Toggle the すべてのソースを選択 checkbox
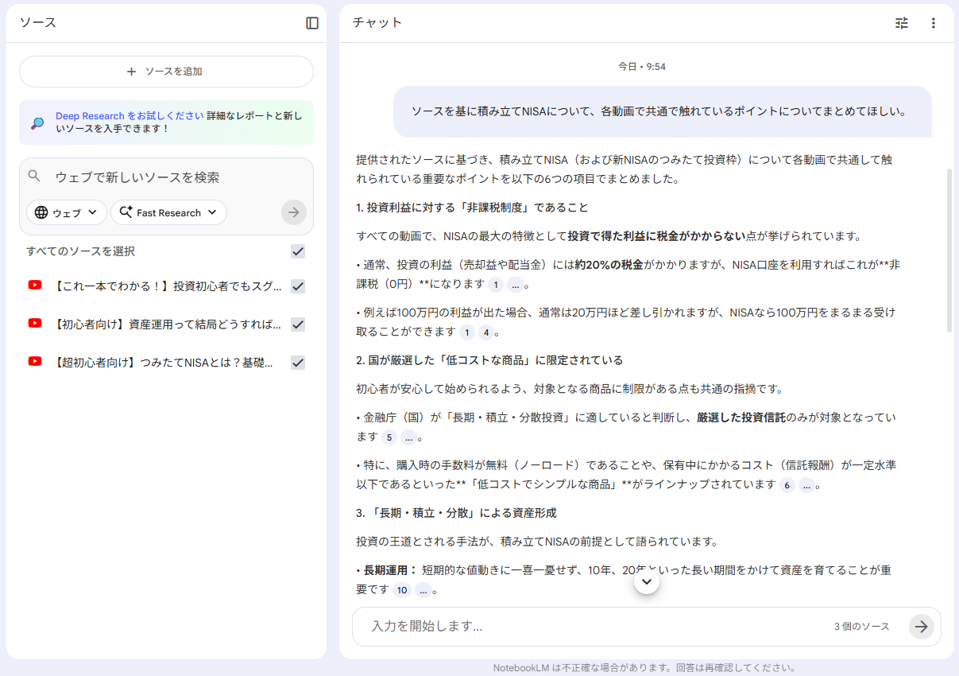The width and height of the screenshot is (959, 676). click(298, 251)
